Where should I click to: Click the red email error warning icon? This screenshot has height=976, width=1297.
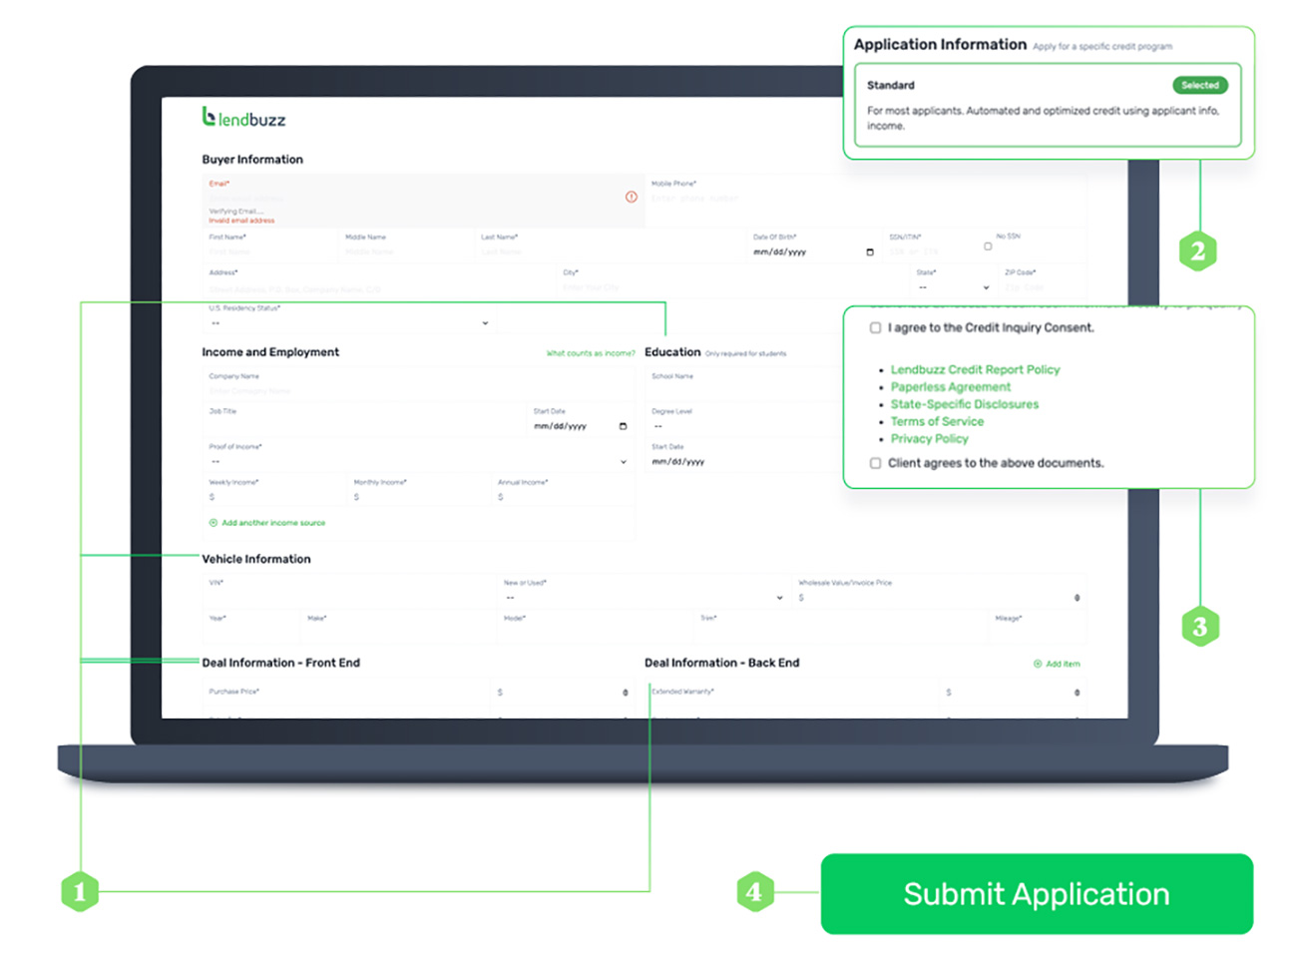pos(632,198)
